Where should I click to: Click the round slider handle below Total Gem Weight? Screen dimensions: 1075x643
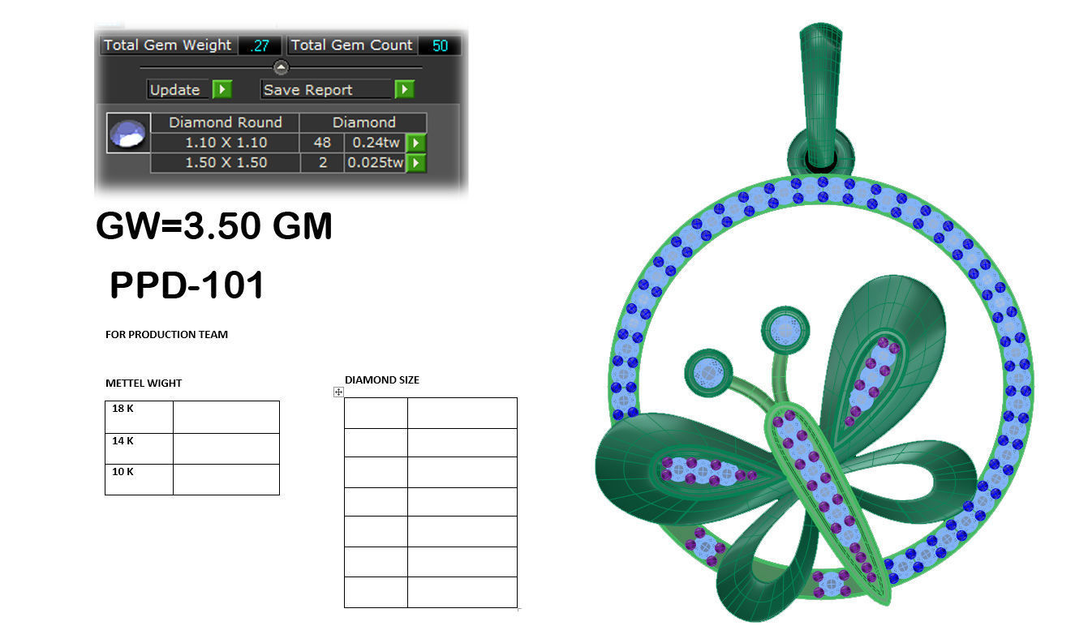tap(281, 67)
